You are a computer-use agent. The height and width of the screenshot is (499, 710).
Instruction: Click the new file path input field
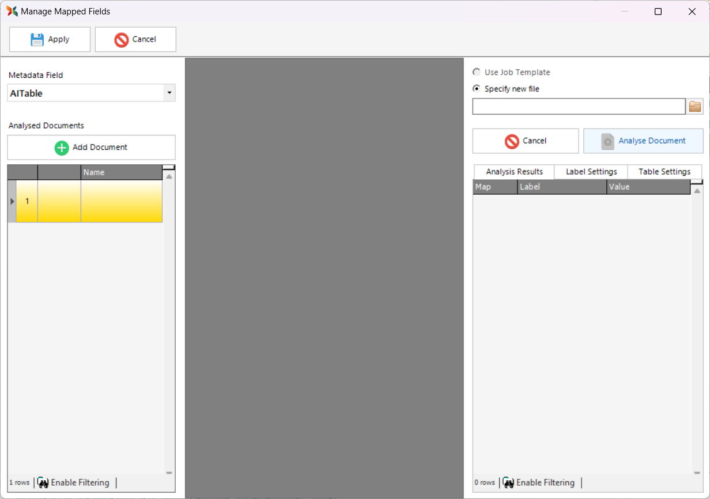(579, 107)
